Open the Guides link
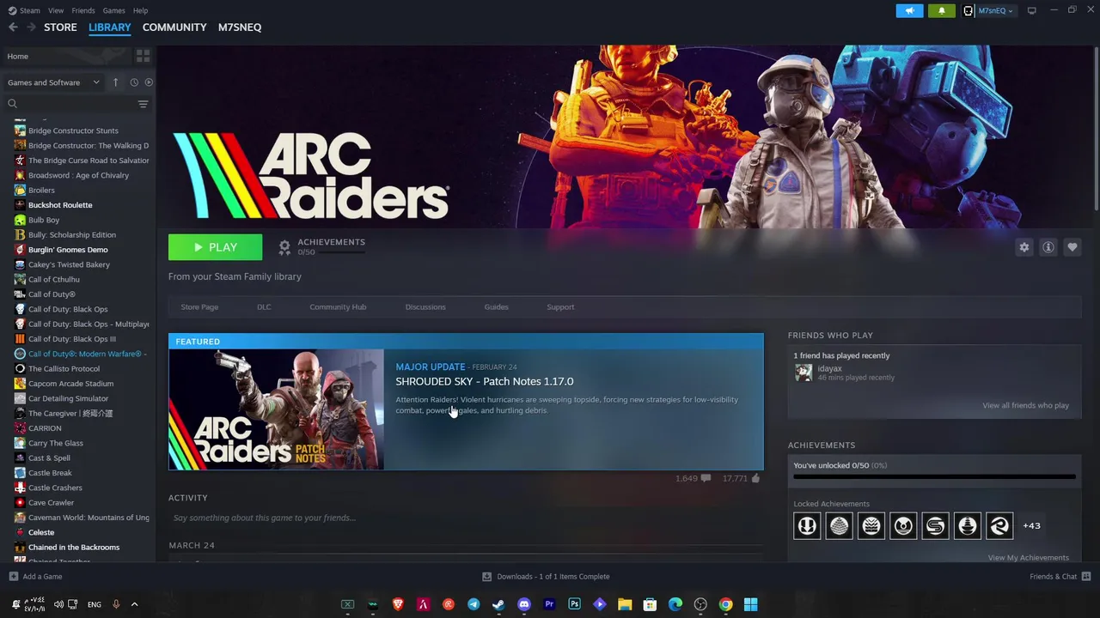The width and height of the screenshot is (1100, 618). point(496,307)
